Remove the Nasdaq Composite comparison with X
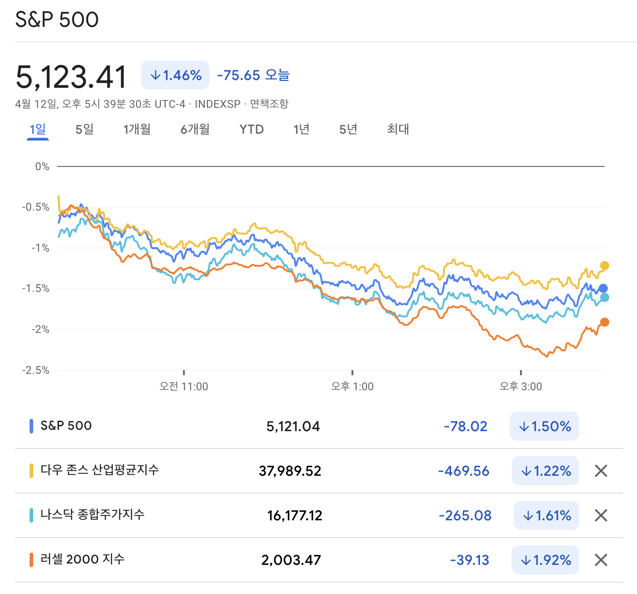Image resolution: width=637 pixels, height=594 pixels. coord(601,515)
